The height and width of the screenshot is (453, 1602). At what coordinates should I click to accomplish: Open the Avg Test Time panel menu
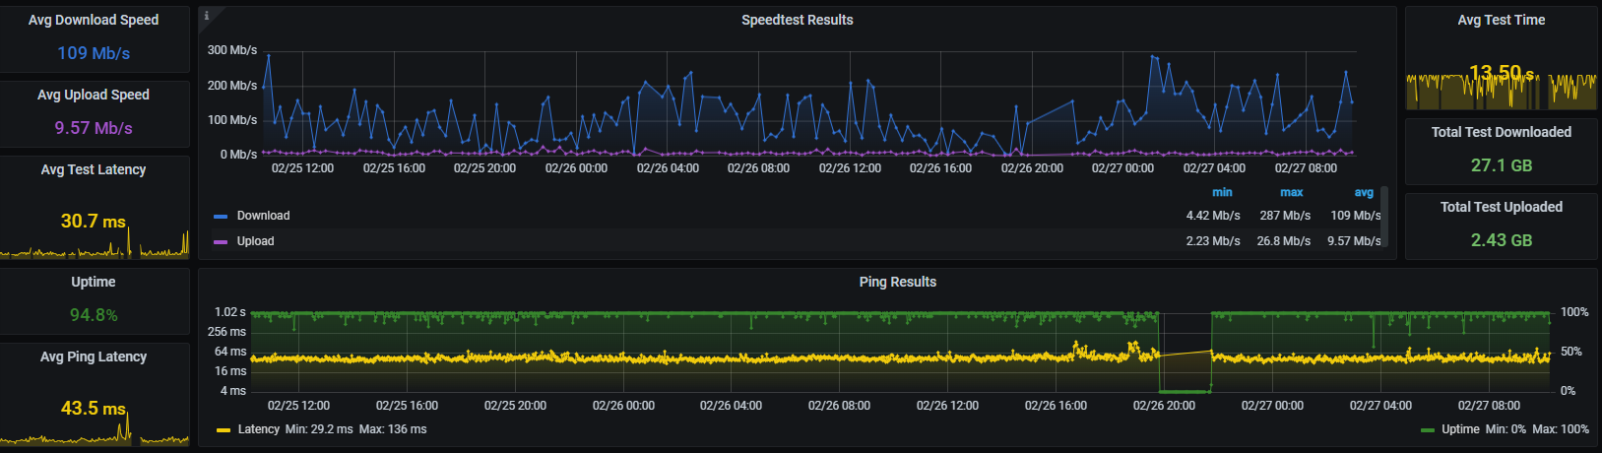(x=1501, y=20)
